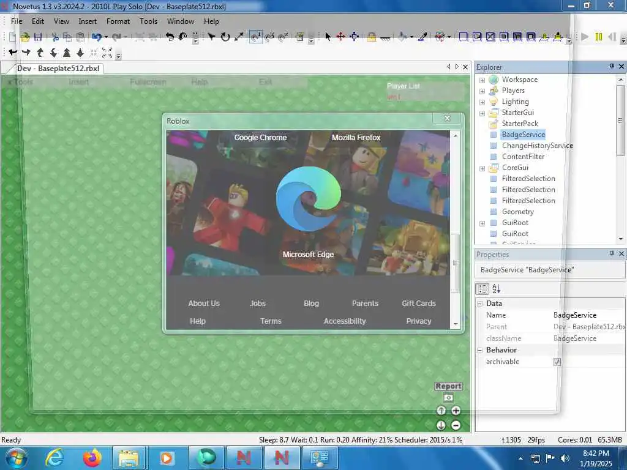Select BadgeService in Explorer tree
This screenshot has width=627, height=470.
pos(524,134)
